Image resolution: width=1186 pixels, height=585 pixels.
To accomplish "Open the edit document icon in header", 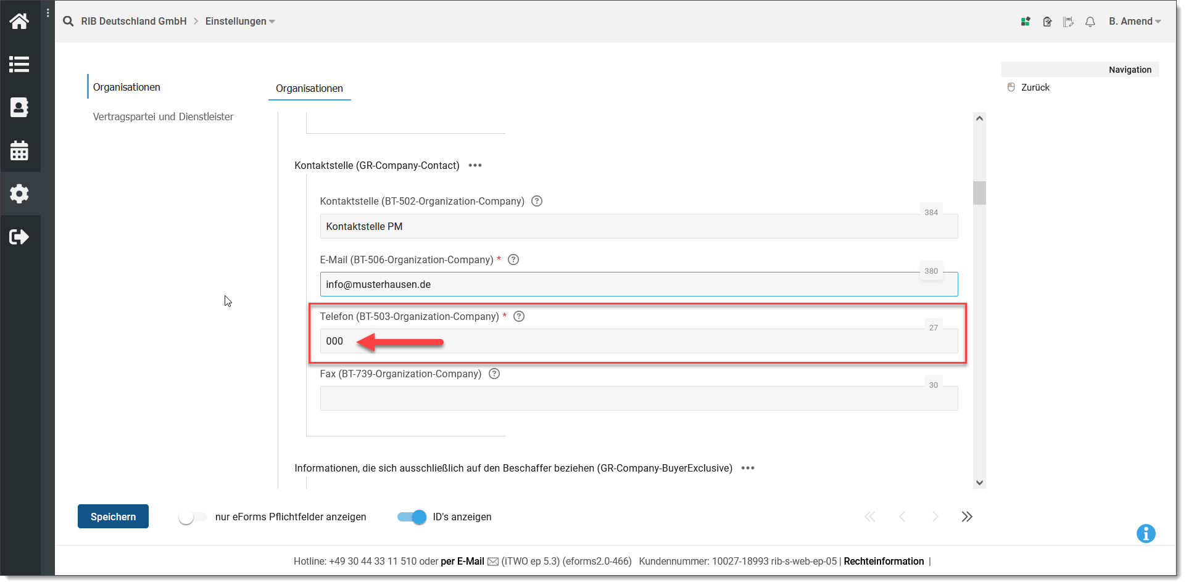I will (x=1047, y=22).
